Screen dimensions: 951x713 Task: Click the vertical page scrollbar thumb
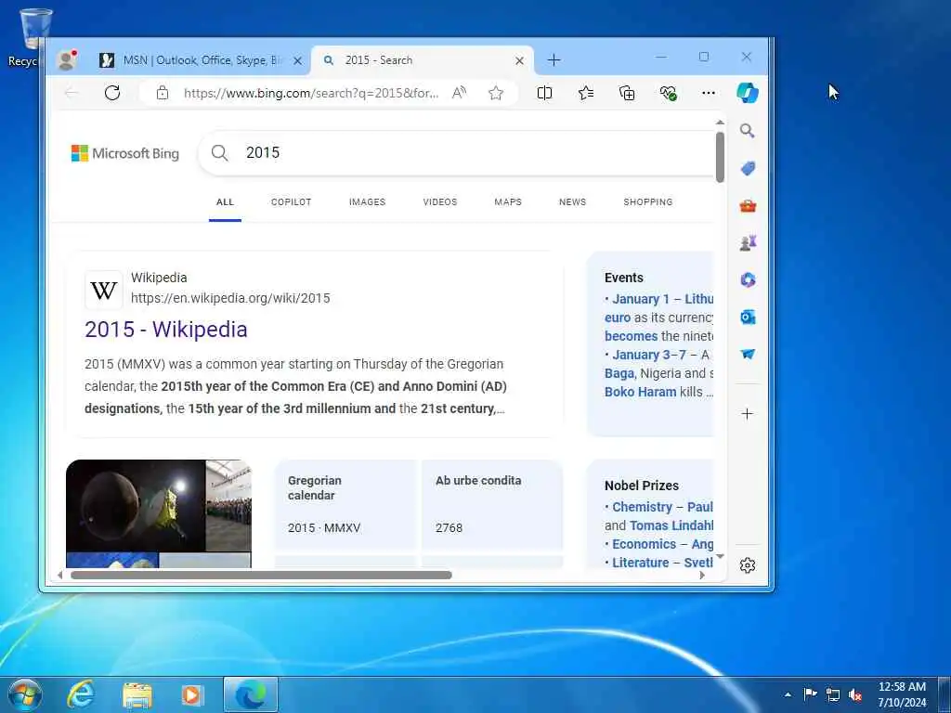point(720,156)
